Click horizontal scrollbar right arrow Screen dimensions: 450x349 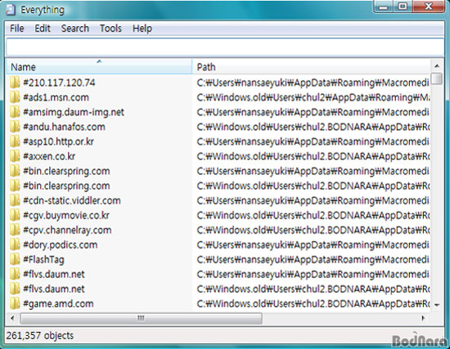423,318
